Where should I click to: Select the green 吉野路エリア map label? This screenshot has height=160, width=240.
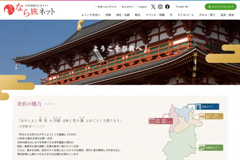pos(211,148)
